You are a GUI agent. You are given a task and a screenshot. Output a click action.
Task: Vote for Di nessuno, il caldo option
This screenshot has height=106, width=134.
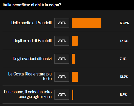tap(62, 95)
